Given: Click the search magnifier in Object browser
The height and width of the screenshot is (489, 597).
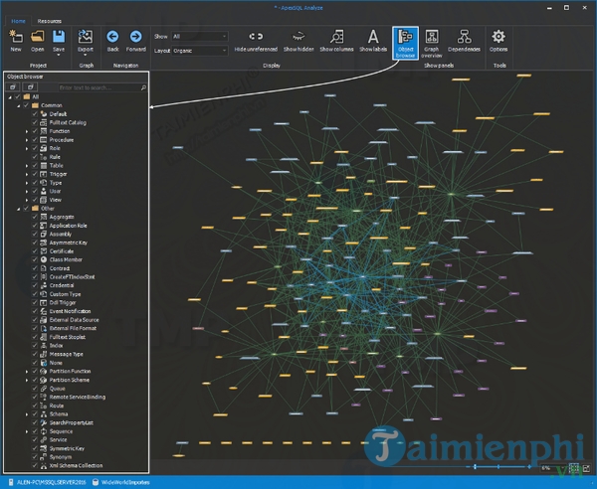Looking at the screenshot, I should pyautogui.click(x=143, y=87).
